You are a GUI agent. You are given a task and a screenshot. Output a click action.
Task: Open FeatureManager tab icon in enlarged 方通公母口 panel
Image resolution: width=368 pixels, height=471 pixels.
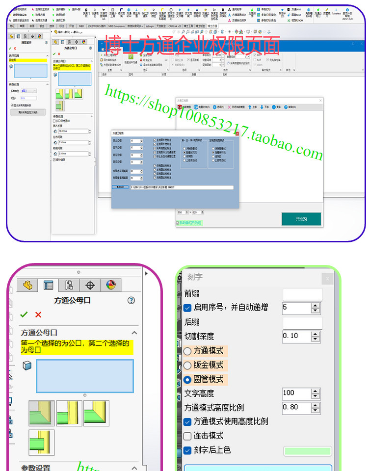(x=28, y=285)
